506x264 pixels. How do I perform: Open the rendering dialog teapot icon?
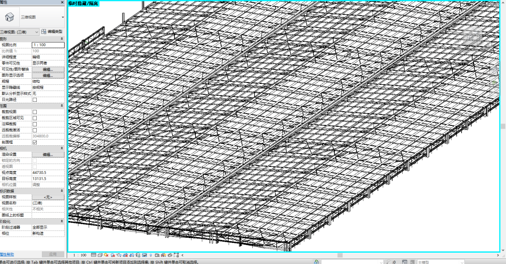tap(119, 255)
